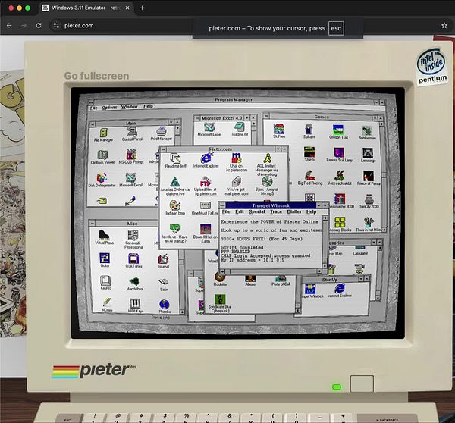Open the Edit menu in Trumpet Winsock
This screenshot has width=455, height=423.
239,211
